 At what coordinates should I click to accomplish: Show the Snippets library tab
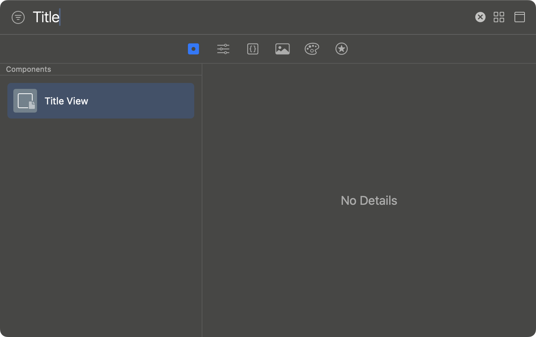pyautogui.click(x=253, y=49)
